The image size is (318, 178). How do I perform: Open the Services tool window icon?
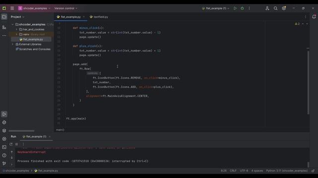pos(4,139)
